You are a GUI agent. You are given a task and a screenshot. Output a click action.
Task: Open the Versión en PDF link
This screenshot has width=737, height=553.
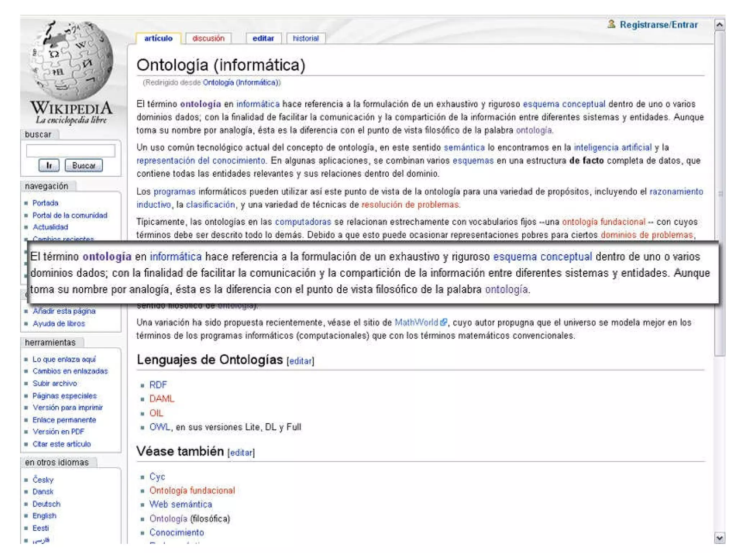coord(58,431)
